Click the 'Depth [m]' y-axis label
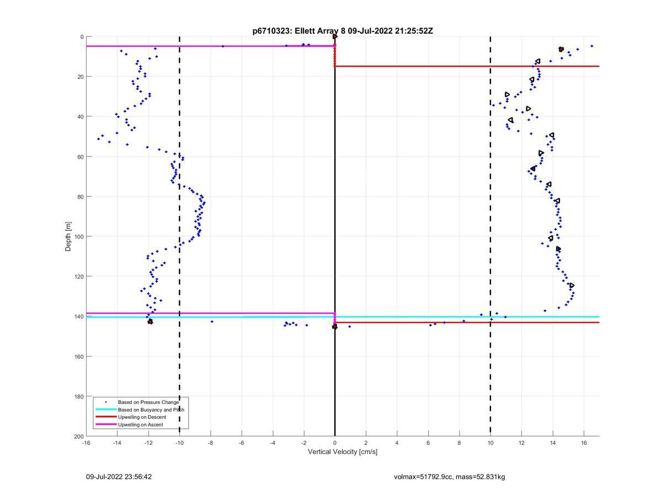The image size is (662, 490). coord(68,236)
